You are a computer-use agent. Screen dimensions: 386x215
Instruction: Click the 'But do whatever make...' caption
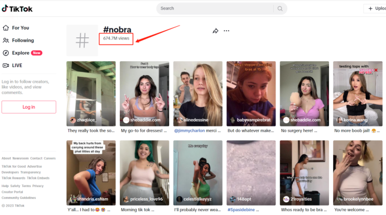pos(250,130)
